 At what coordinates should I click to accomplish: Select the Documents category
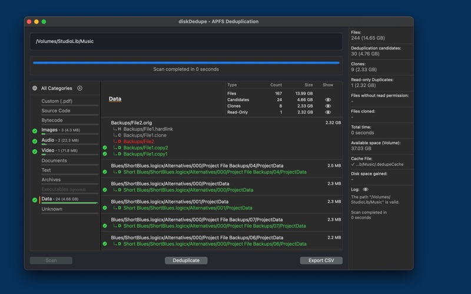coord(54,161)
